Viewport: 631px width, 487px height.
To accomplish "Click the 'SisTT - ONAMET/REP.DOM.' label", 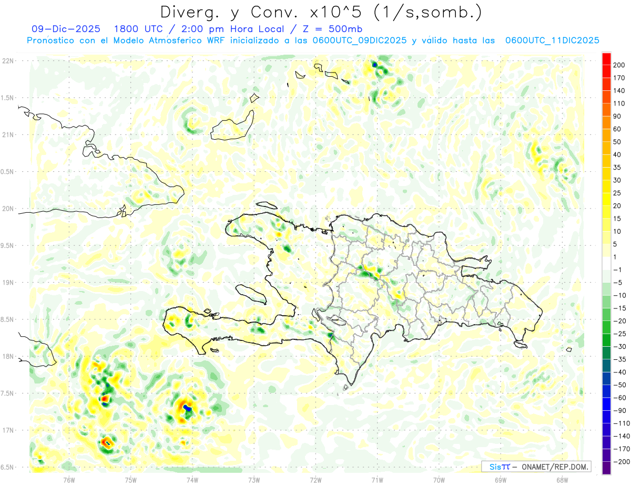I will [536, 467].
